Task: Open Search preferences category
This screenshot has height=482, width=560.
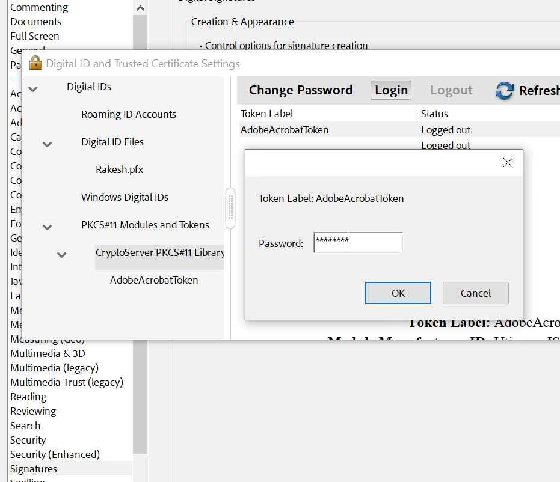Action: coord(25,426)
